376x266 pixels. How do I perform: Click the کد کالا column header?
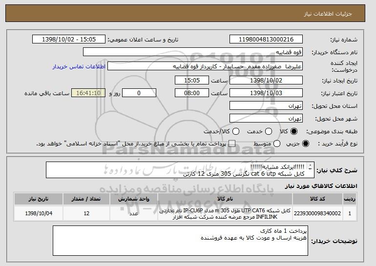pyautogui.click(x=317, y=199)
